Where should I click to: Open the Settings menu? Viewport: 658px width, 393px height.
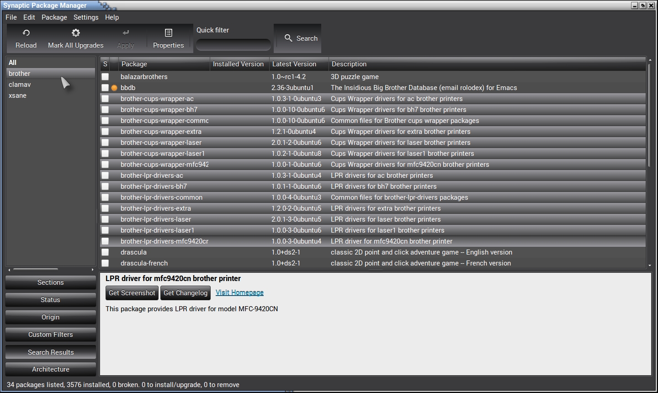[86, 17]
